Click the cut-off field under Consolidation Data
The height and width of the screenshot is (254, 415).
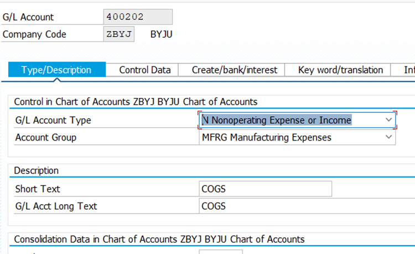click(x=220, y=252)
